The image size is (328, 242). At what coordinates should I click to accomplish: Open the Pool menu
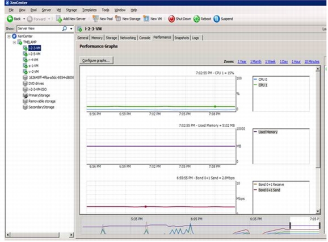click(x=33, y=10)
